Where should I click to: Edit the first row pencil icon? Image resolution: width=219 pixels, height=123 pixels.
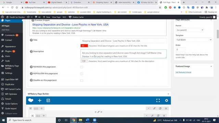[x=154, y=108]
